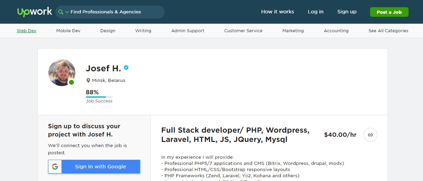Click the $40.00/hr rate
This screenshot has width=423, height=181.
tap(340, 135)
